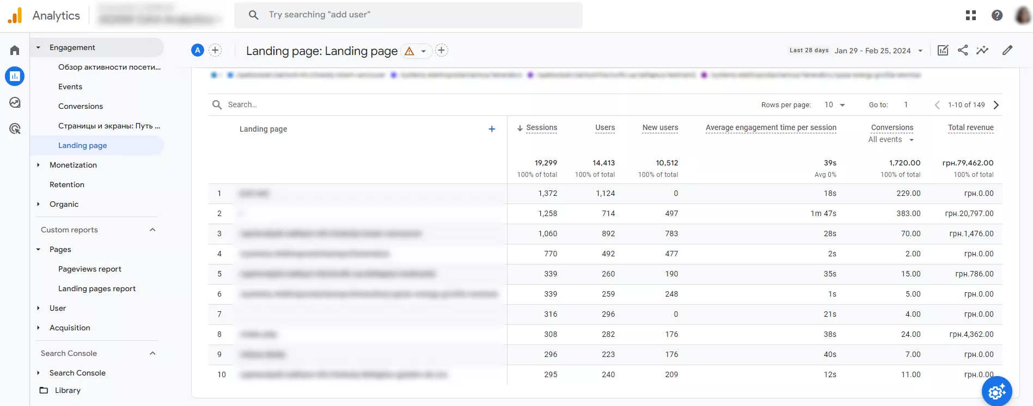Click the pencil customize report icon

tap(1007, 50)
